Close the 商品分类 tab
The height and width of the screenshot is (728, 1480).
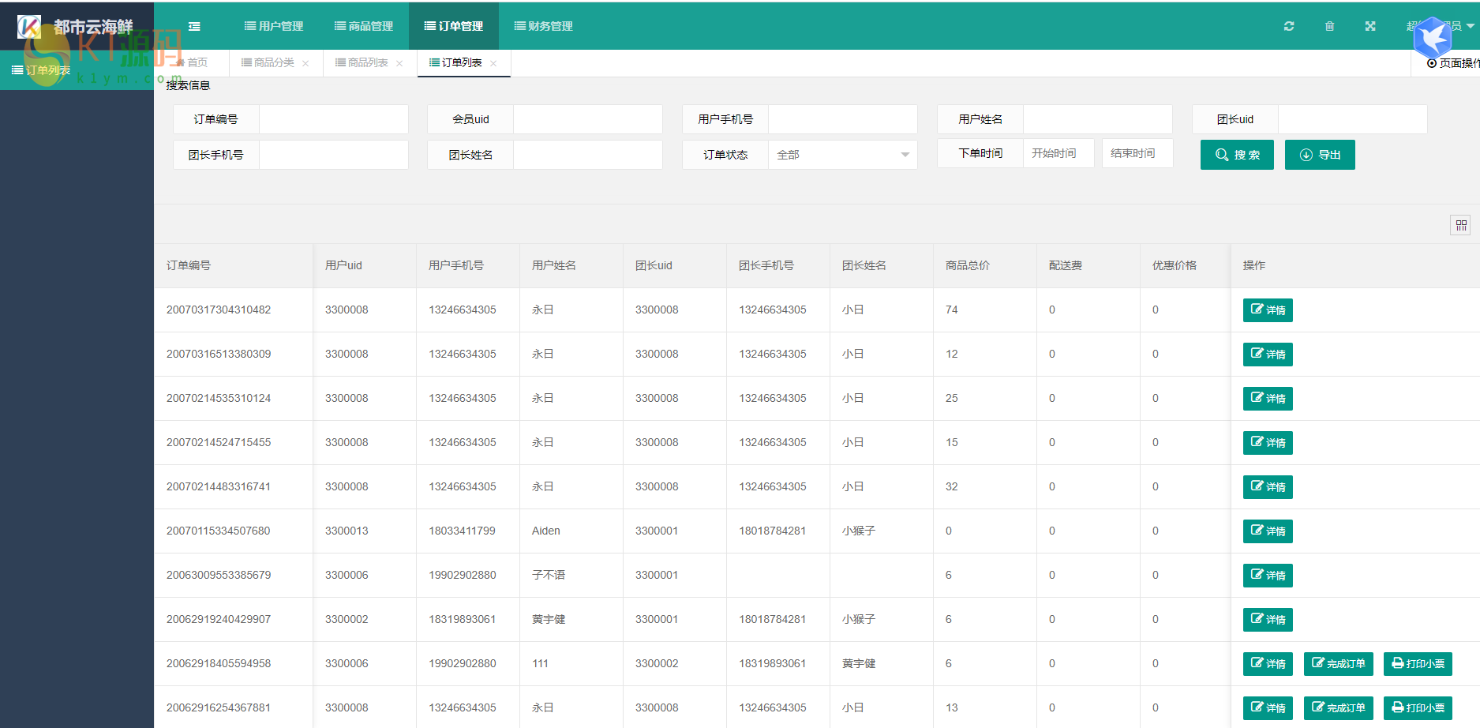pyautogui.click(x=305, y=63)
